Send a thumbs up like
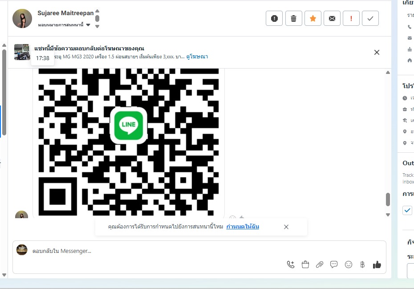The image size is (414, 289). point(377,265)
